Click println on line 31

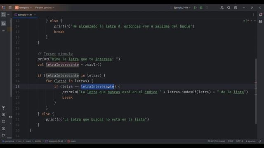[x=53, y=120]
